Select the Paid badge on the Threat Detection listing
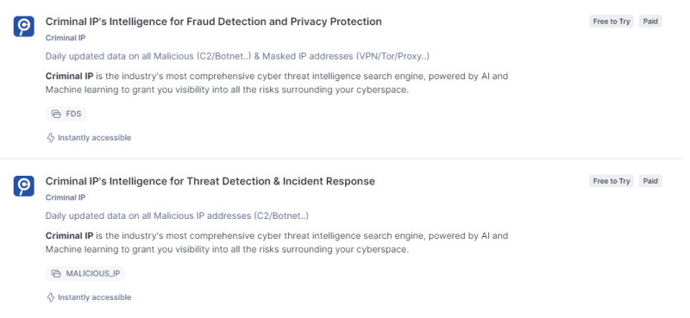690x318 pixels. (650, 181)
